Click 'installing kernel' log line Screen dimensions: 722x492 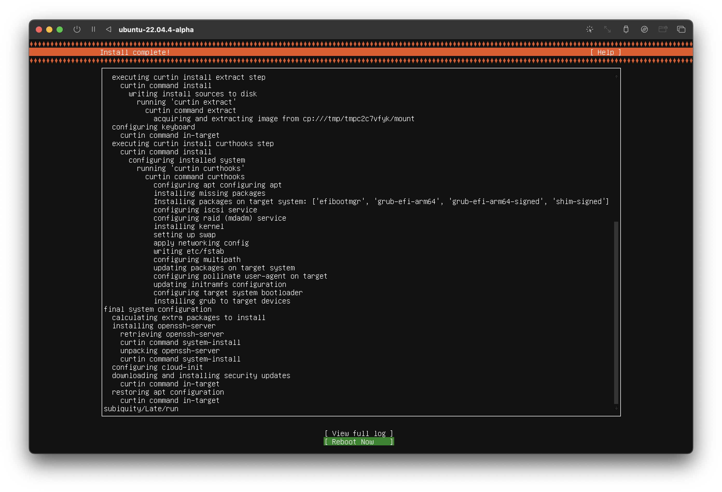click(x=189, y=227)
